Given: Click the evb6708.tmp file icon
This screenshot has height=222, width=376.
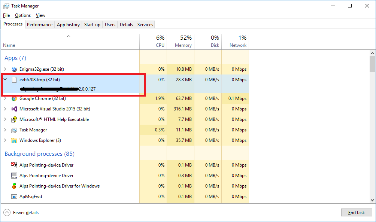Looking at the screenshot, I should (x=14, y=80).
